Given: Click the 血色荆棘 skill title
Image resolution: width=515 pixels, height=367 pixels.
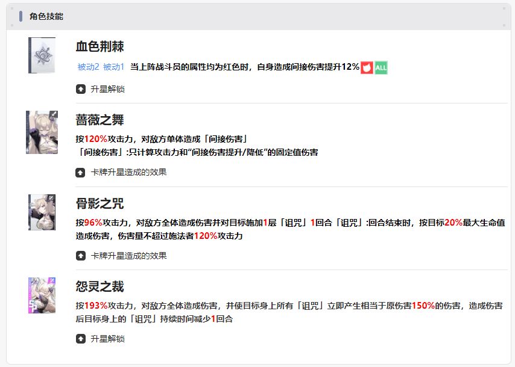Looking at the screenshot, I should pos(100,46).
